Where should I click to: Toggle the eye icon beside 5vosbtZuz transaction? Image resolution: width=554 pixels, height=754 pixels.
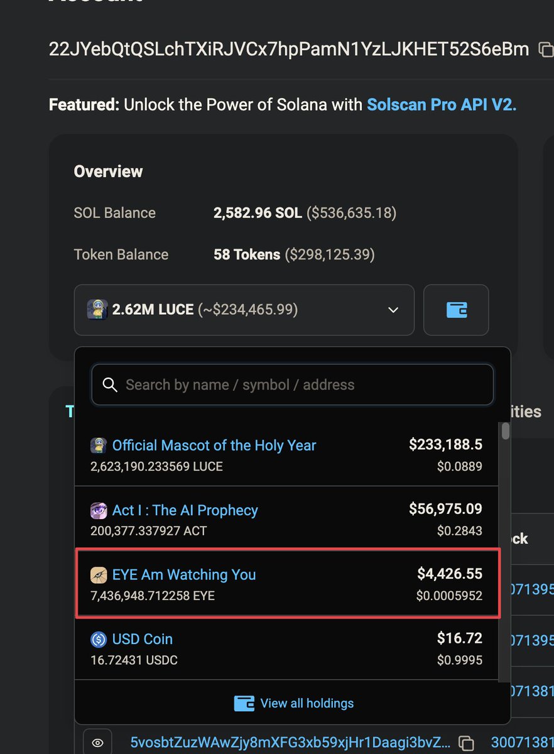[97, 742]
